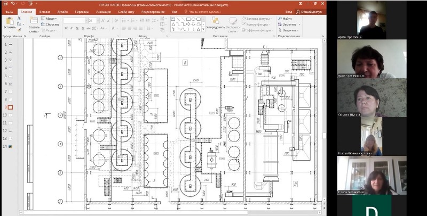Save the presentation from the quick access toolbar

tap(5, 4)
